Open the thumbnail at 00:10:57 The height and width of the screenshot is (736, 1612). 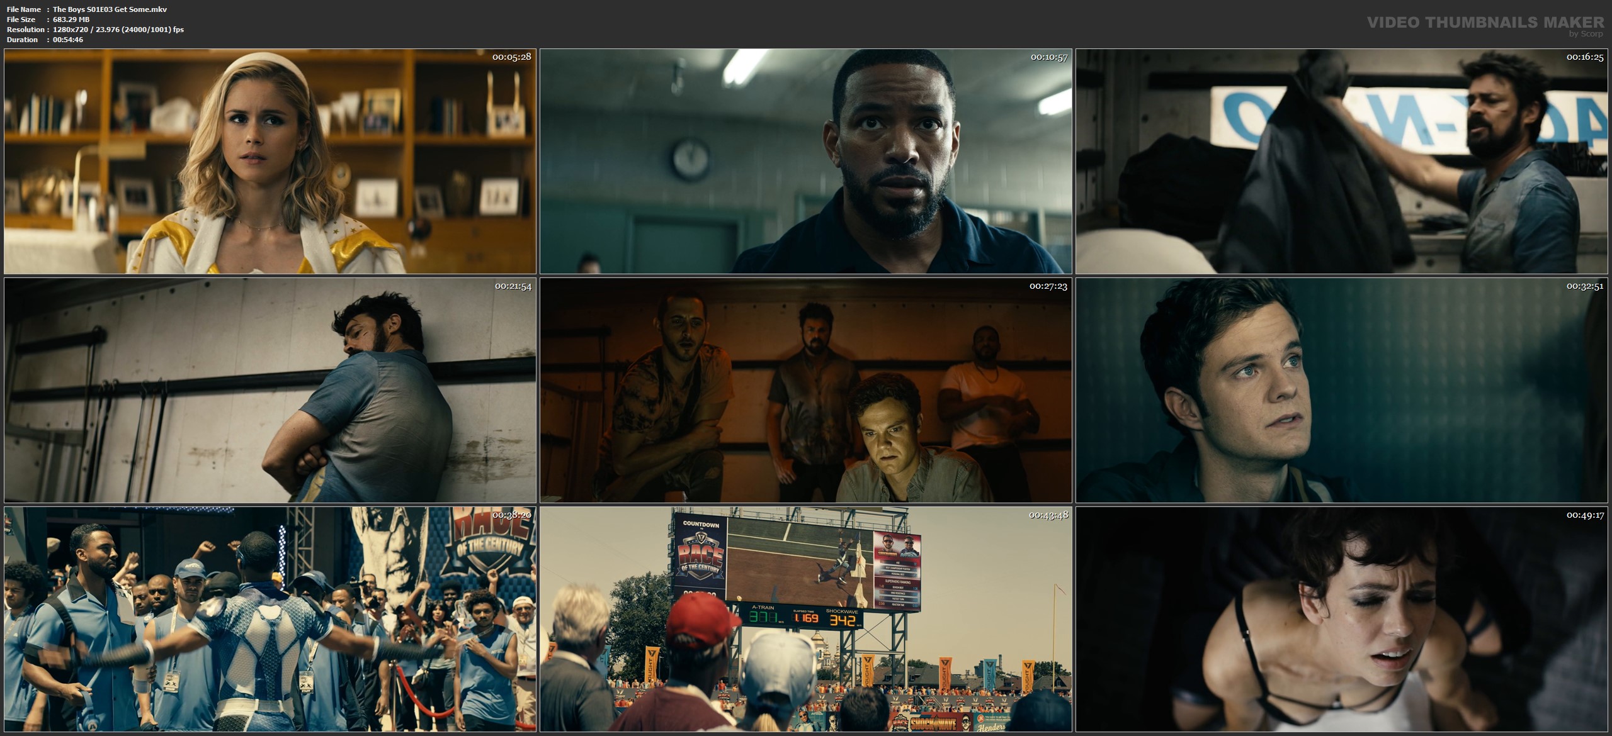point(806,161)
